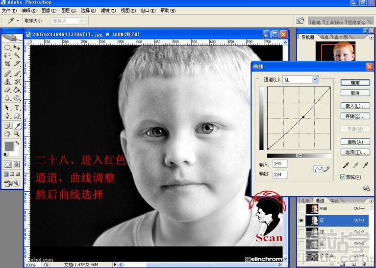Select the Healing Brush tool
The width and height of the screenshot is (376, 268).
7,73
